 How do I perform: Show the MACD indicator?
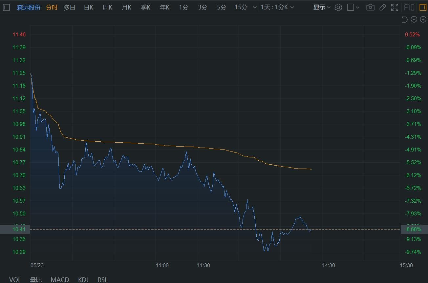click(60, 279)
